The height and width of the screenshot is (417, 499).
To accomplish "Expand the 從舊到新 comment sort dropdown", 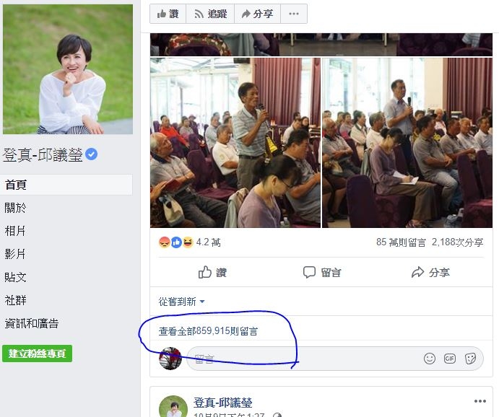I will coord(182,302).
